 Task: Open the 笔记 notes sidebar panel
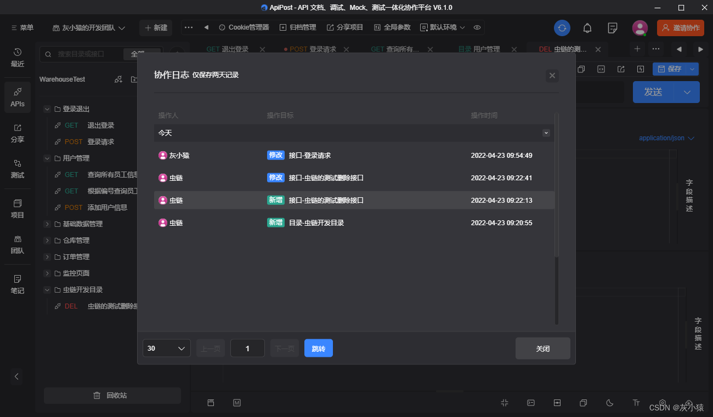coord(18,284)
